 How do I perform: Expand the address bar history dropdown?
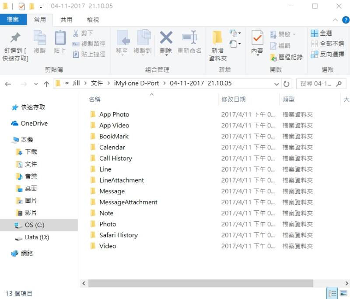pyautogui.click(x=276, y=84)
